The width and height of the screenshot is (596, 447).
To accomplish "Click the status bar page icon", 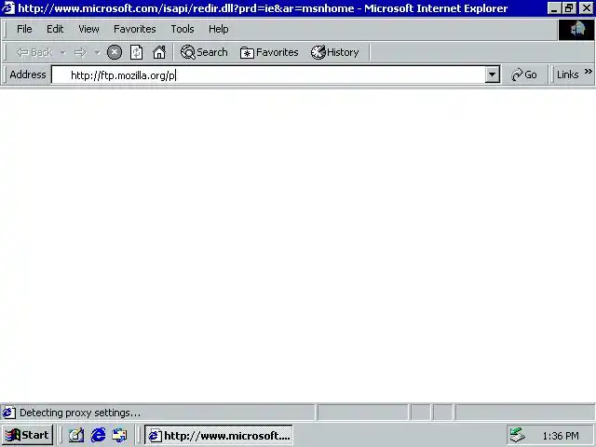I will click(8, 413).
